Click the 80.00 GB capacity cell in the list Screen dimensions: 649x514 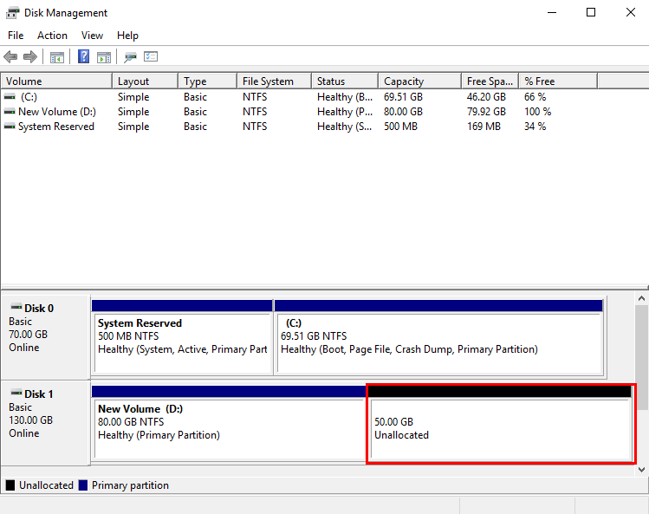tap(403, 112)
